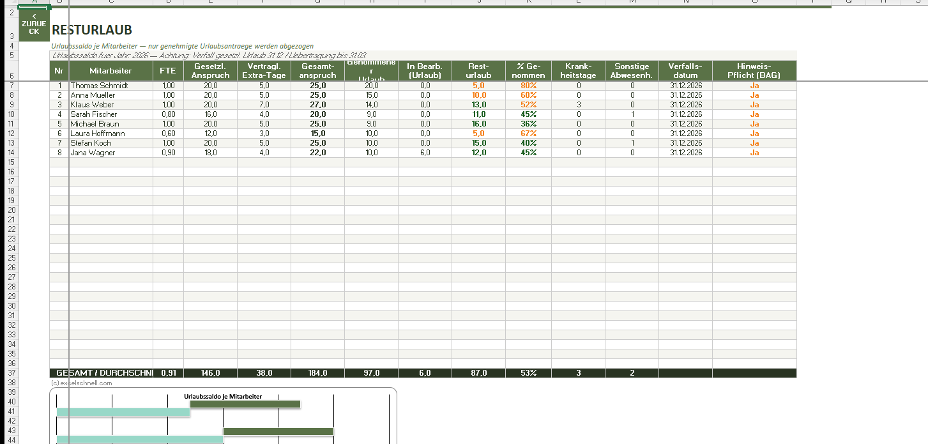Click the ZURUECK back button
The image size is (928, 444).
tap(34, 25)
